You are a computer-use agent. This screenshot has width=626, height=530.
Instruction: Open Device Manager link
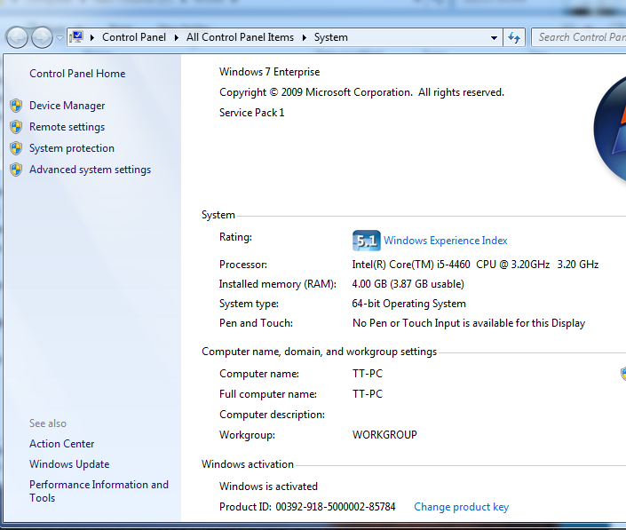point(67,106)
